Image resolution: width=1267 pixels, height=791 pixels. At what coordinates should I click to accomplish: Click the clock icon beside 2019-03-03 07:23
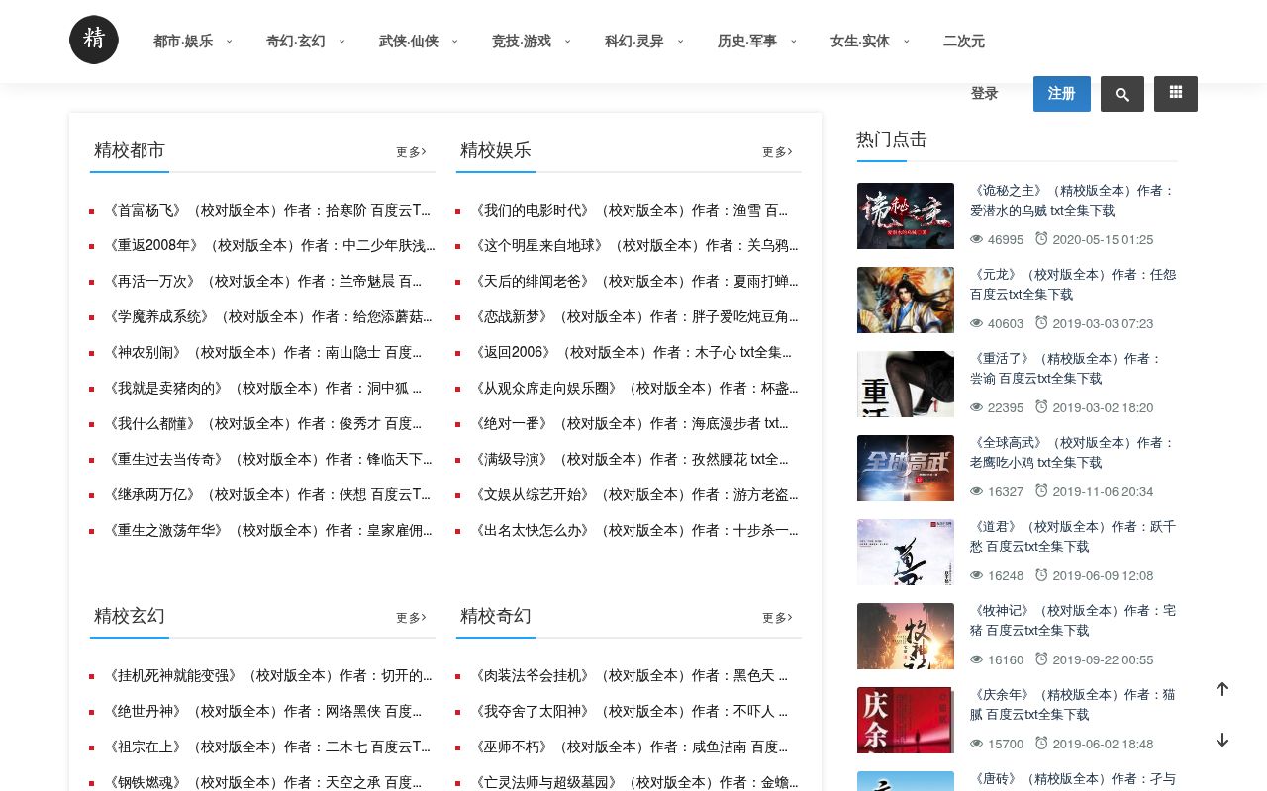point(1041,322)
